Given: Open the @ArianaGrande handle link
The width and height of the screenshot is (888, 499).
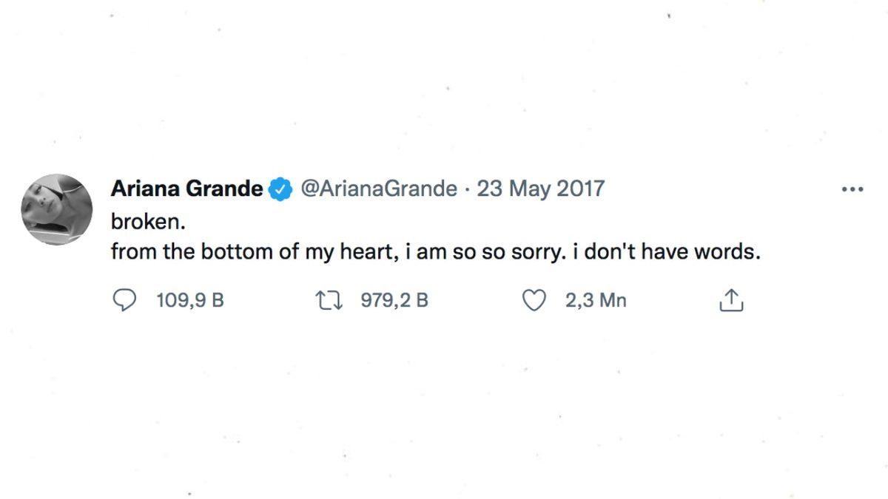Looking at the screenshot, I should [377, 189].
